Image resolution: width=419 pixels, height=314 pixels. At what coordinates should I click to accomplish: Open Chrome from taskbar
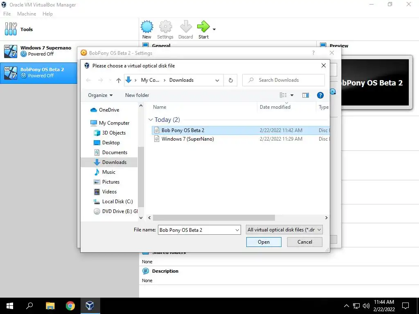click(x=70, y=306)
